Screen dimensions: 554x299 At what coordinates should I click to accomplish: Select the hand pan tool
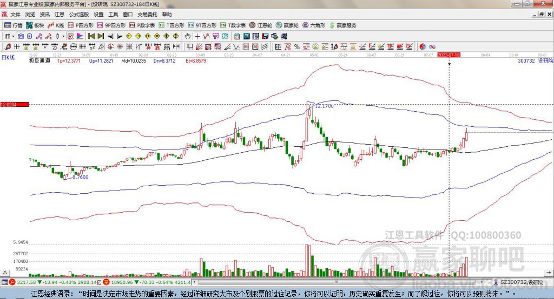[188, 36]
